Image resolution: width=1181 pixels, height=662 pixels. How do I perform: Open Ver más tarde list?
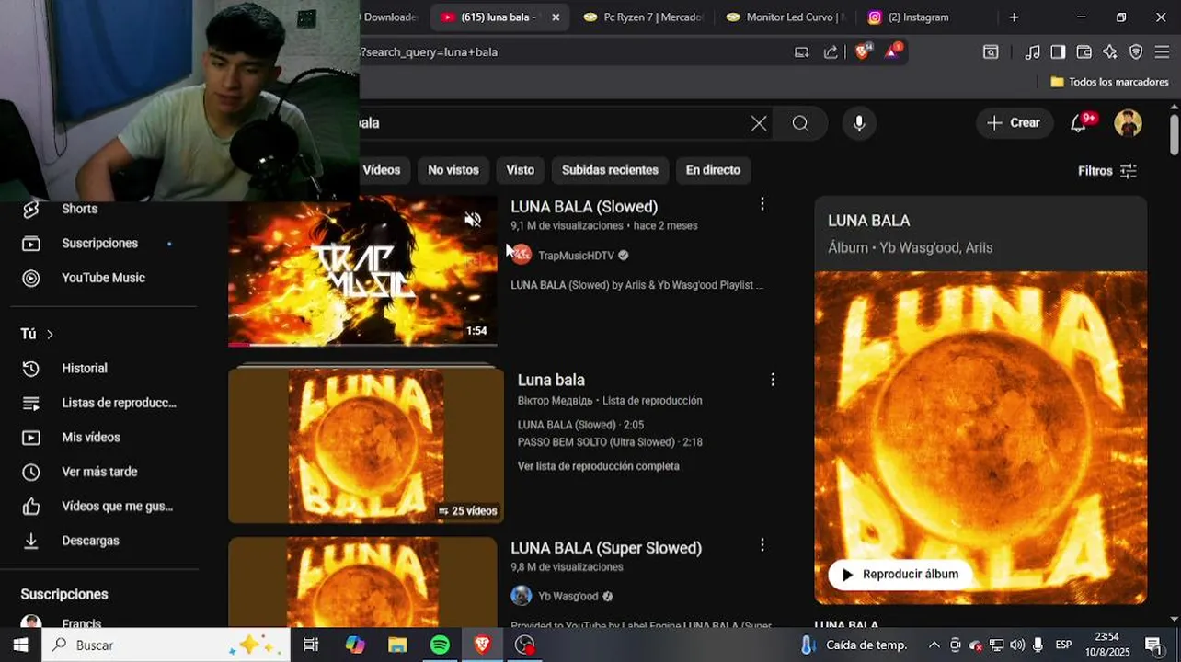coord(98,472)
